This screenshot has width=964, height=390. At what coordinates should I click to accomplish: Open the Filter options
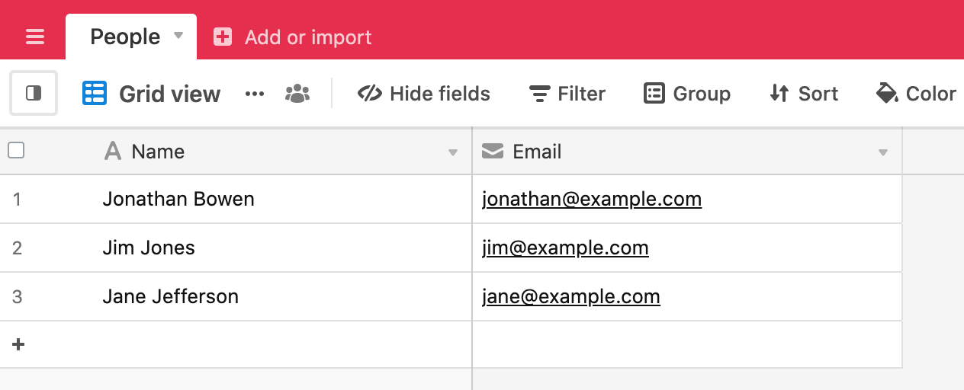(x=567, y=94)
